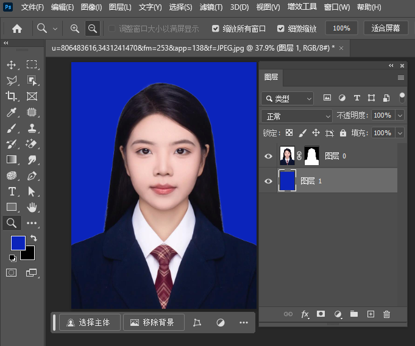Click the 适合屏幕 button
Screen dimensions: 415x346
(x=385, y=28)
